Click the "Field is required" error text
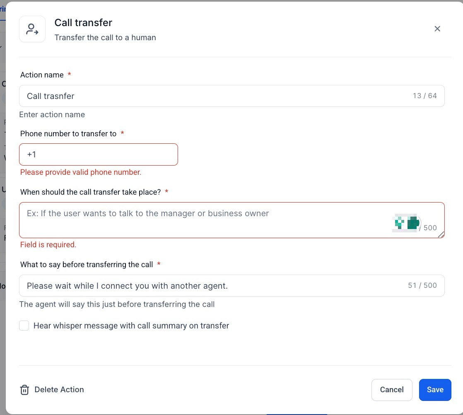The image size is (463, 415). click(48, 245)
